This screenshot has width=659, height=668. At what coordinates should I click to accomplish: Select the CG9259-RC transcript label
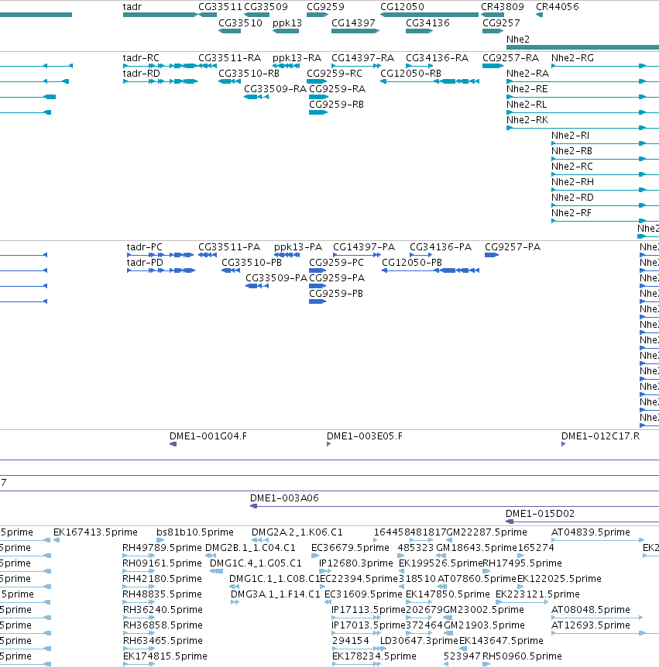pos(335,74)
